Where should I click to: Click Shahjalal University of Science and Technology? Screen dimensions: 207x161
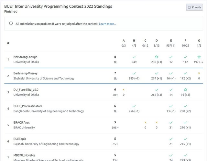[44, 78]
